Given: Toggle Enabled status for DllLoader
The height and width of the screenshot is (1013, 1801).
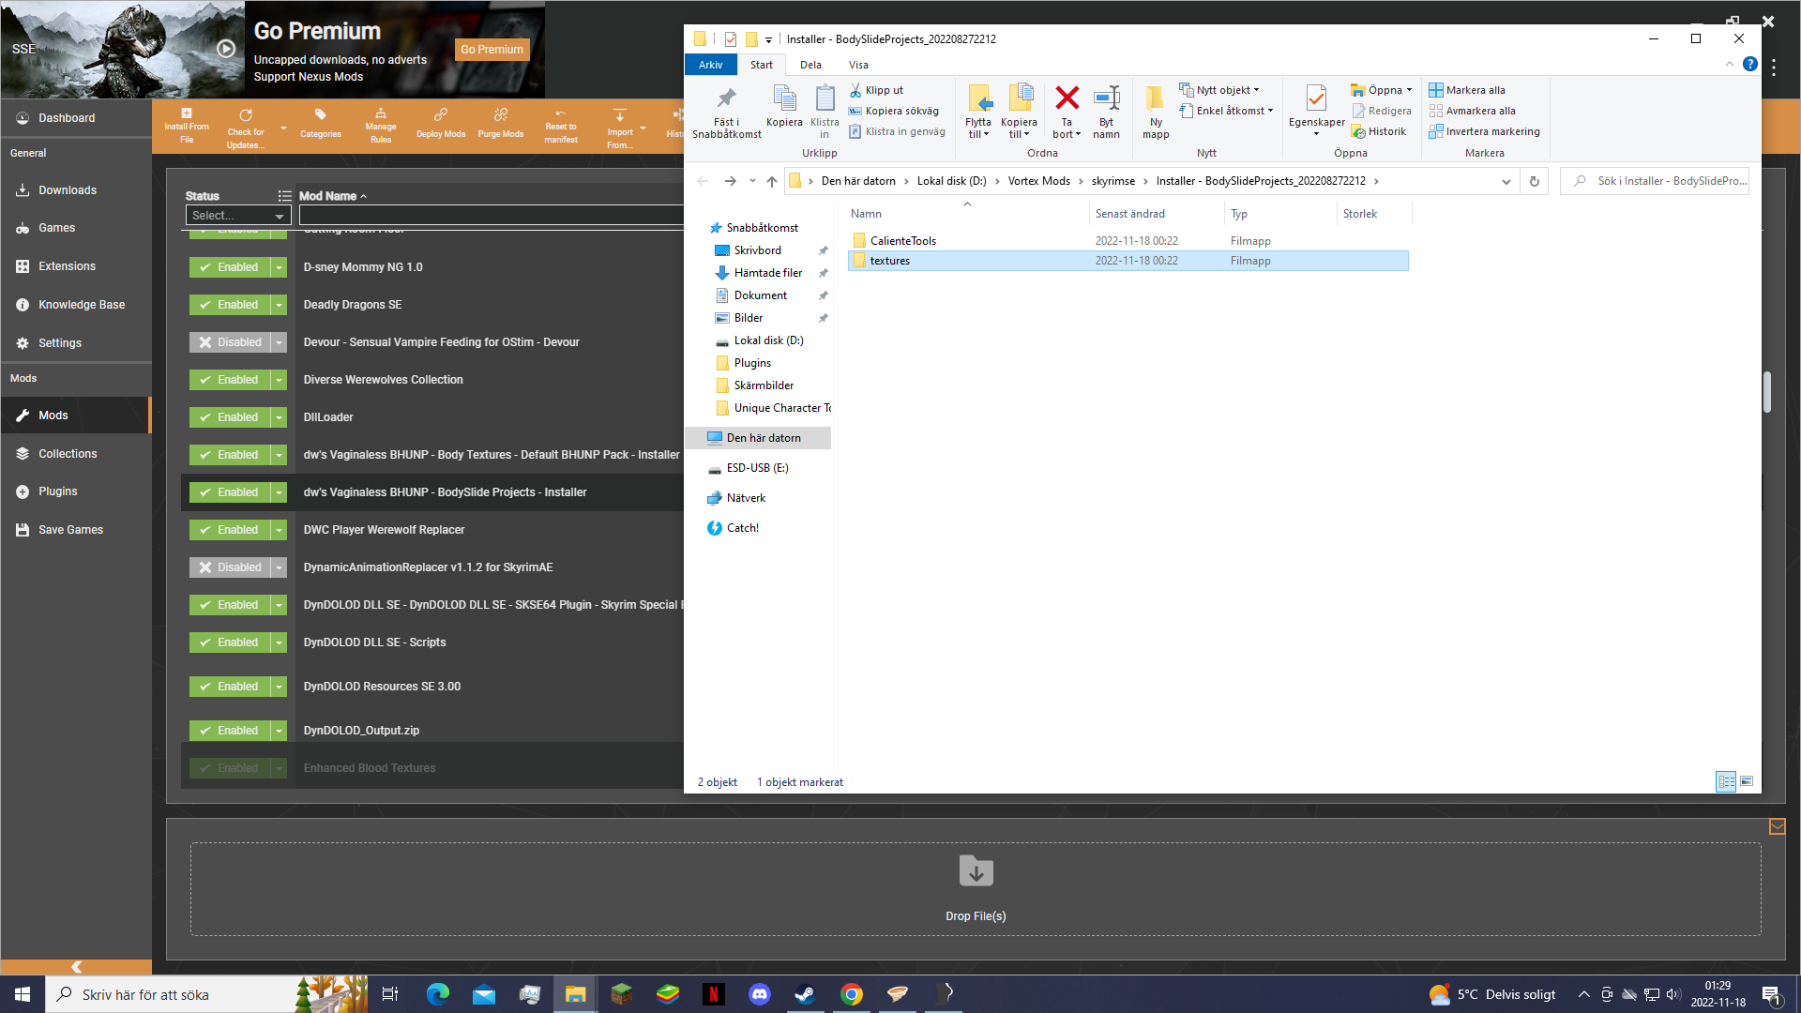Looking at the screenshot, I should pos(230,417).
